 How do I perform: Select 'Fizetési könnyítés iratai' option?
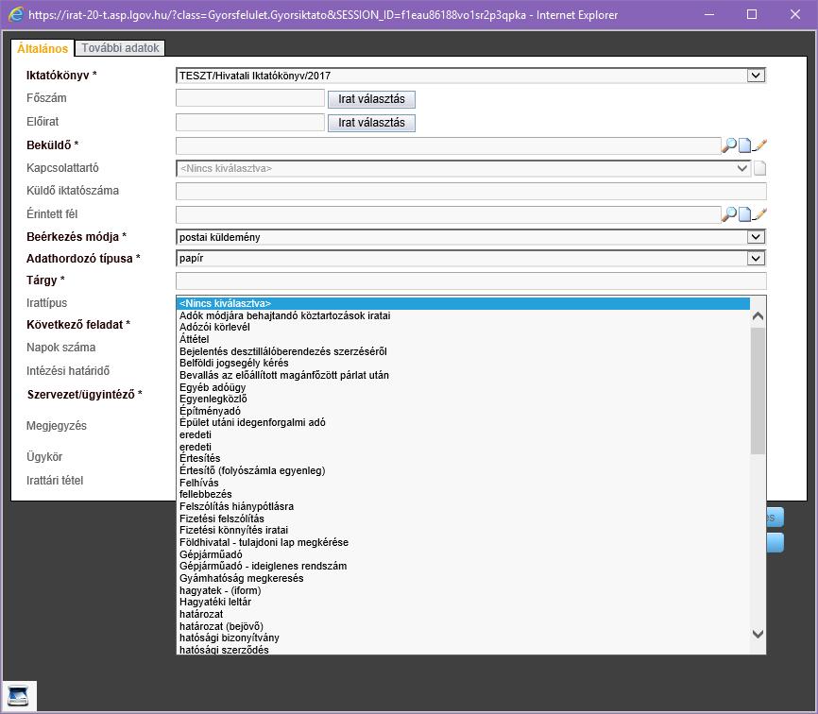[x=463, y=531]
